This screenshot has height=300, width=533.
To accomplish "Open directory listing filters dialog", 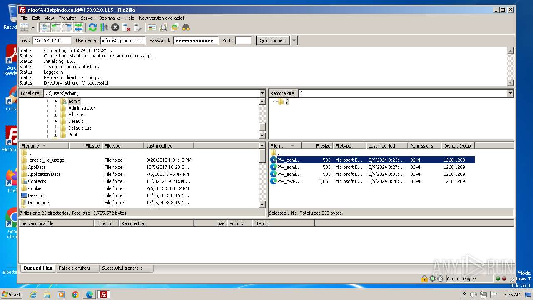I will [152, 27].
